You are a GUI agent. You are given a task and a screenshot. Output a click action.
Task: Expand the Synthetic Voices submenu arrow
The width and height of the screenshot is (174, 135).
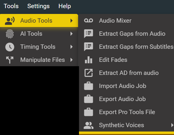(x=172, y=125)
